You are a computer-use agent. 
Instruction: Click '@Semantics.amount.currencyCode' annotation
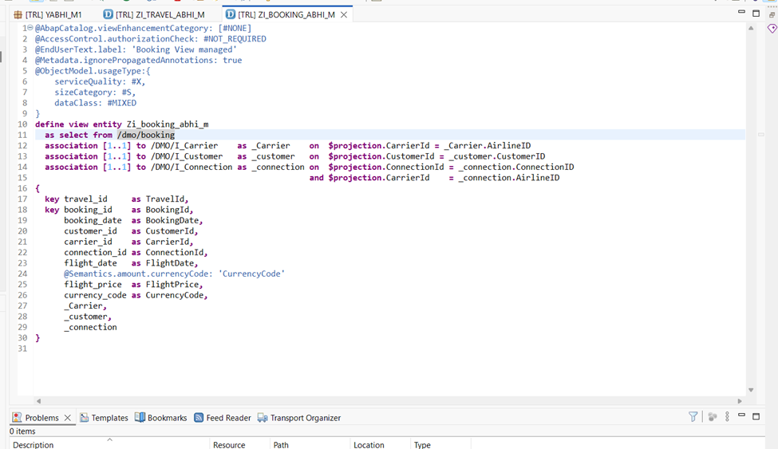tap(139, 274)
